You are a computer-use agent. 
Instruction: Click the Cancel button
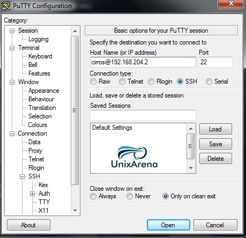215,225
